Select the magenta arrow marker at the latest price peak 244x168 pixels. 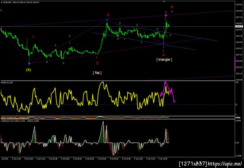(166, 15)
